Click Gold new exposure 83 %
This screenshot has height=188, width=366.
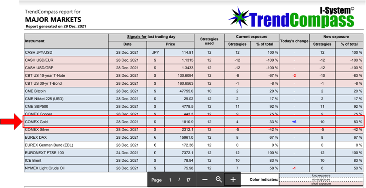pos(357,122)
